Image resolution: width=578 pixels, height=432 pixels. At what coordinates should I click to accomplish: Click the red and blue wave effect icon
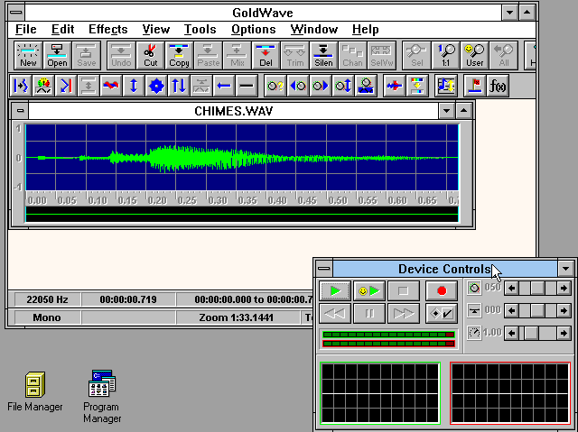click(111, 86)
